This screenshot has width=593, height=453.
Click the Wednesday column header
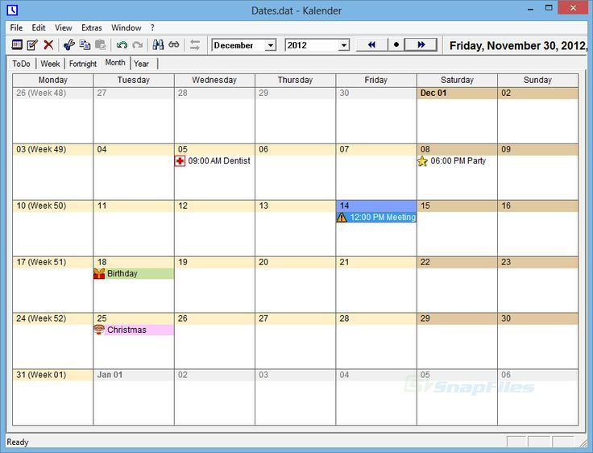point(214,80)
